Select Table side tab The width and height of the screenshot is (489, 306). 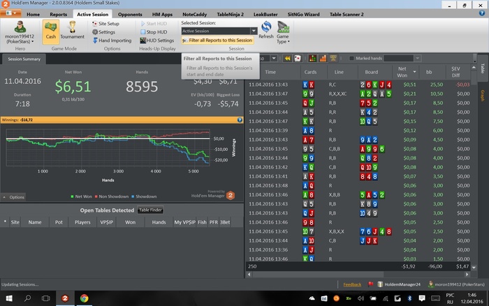482,68
